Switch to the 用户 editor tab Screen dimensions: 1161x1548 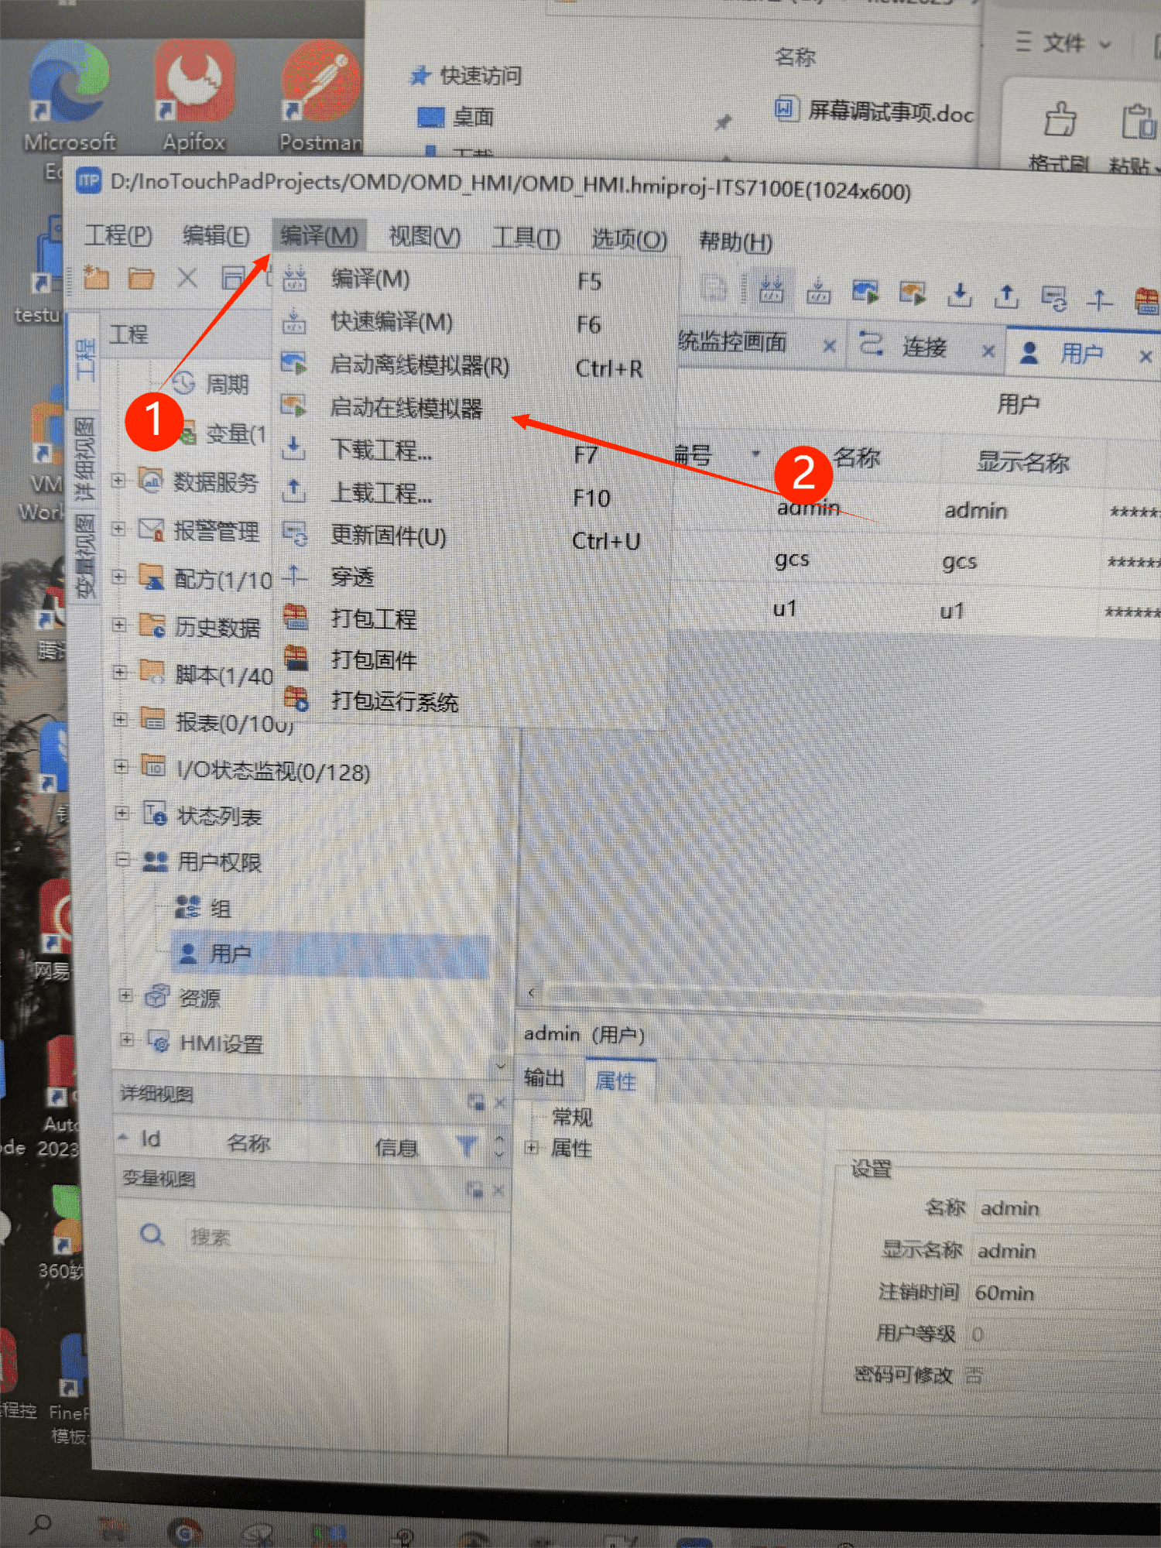pos(1081,354)
